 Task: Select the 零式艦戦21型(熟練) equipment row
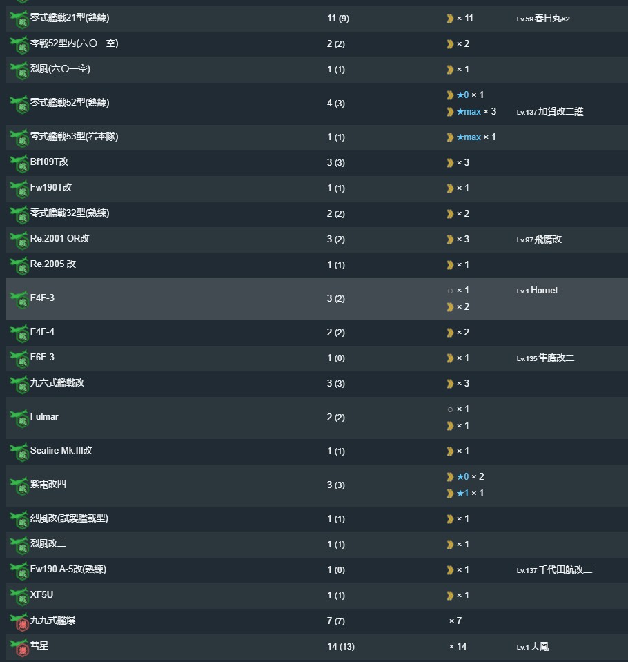coord(317,19)
